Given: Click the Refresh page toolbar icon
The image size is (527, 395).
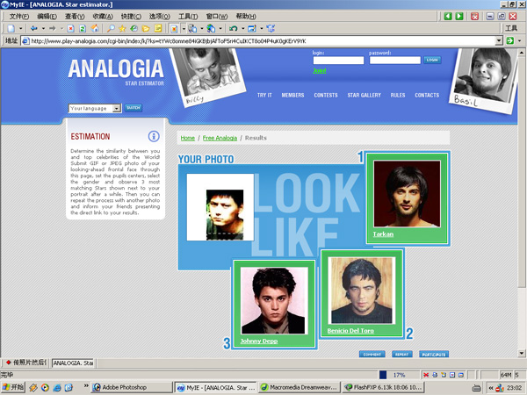Looking at the screenshot, I should [x=83, y=29].
